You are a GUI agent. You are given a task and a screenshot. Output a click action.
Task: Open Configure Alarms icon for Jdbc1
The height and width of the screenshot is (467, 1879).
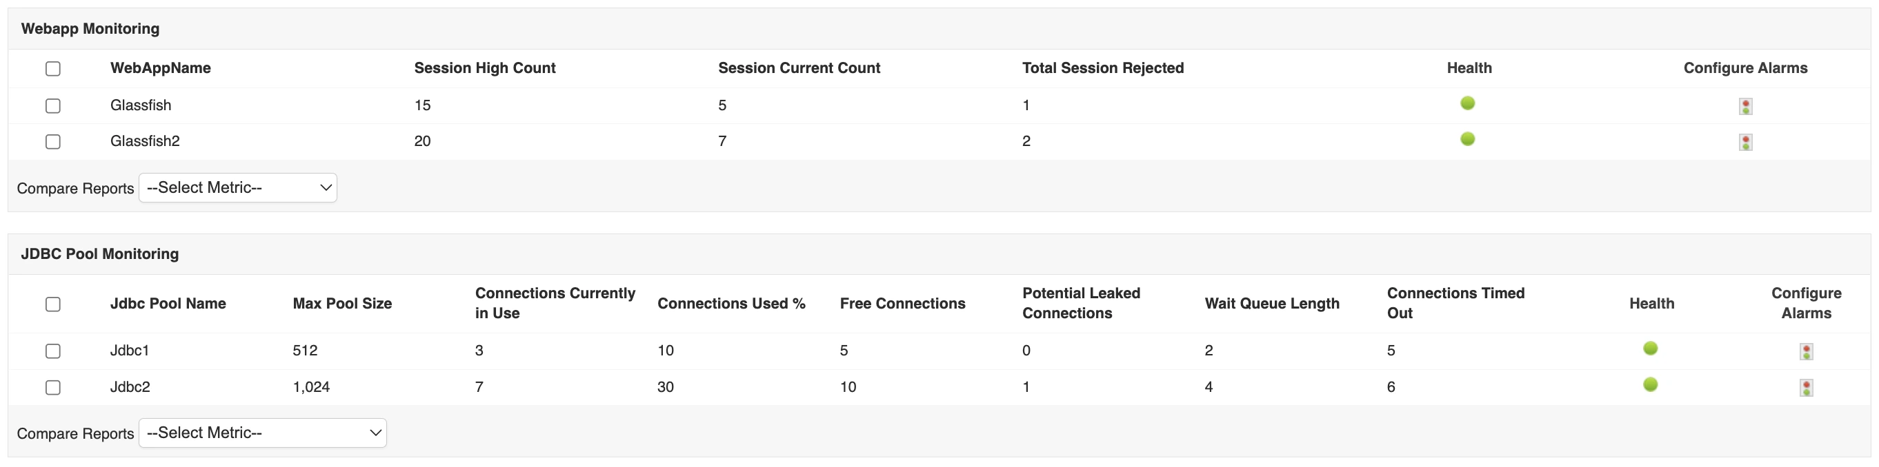1806,352
